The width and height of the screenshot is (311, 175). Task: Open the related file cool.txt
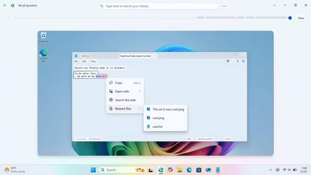click(x=157, y=127)
